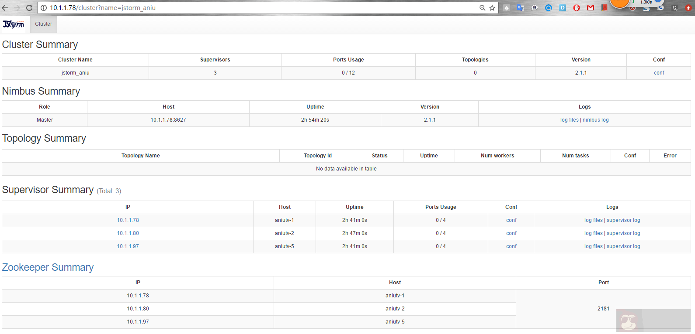
Task: Click the browser back arrow
Action: coord(5,8)
